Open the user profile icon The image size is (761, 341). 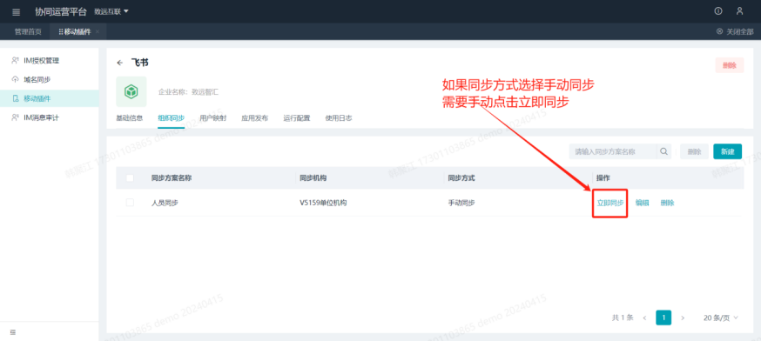(x=739, y=11)
